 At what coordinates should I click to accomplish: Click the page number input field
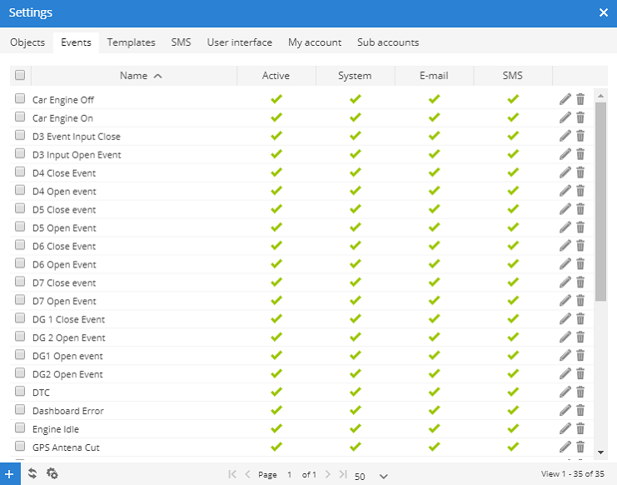(x=290, y=475)
